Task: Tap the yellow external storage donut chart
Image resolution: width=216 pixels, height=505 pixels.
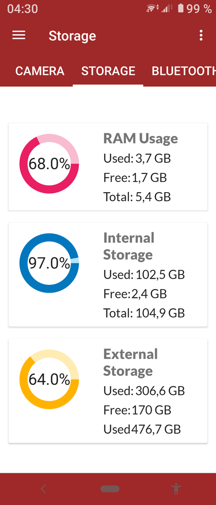Action: pos(49,379)
